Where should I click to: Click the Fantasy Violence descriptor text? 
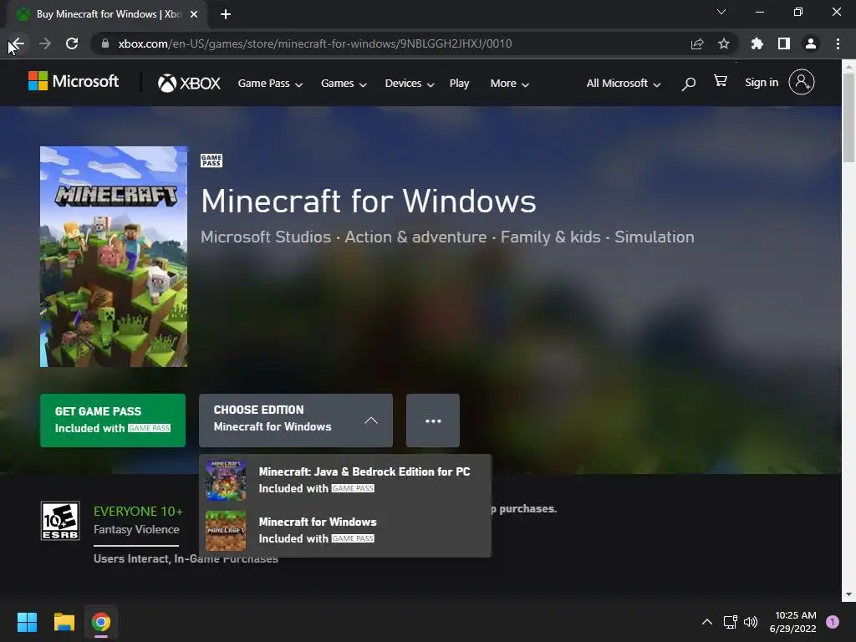point(136,529)
